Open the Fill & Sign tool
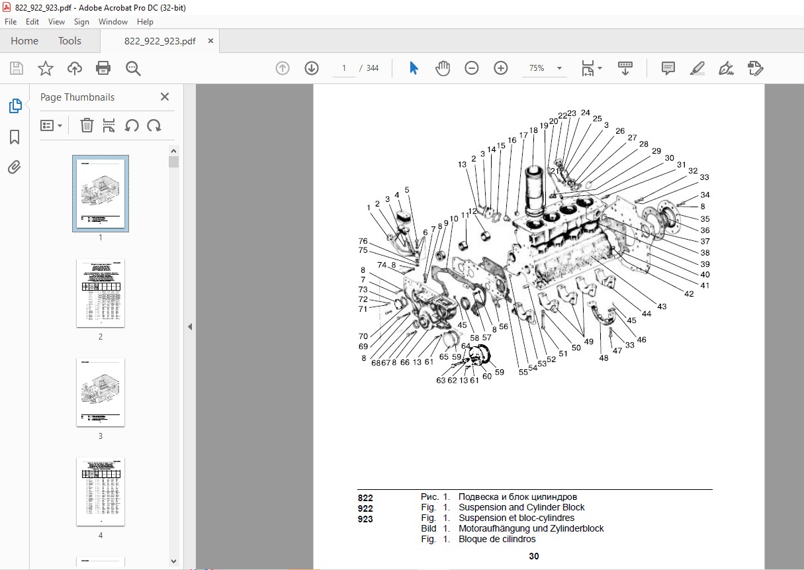This screenshot has height=570, width=804. click(726, 68)
